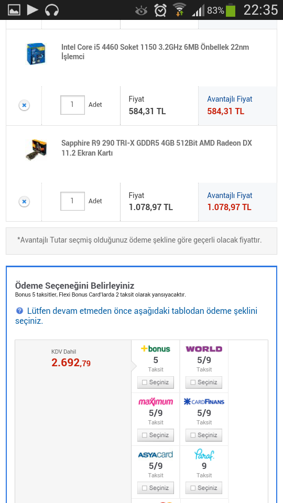
Task: Tap the battery indicator icon
Action: pyautogui.click(x=231, y=10)
